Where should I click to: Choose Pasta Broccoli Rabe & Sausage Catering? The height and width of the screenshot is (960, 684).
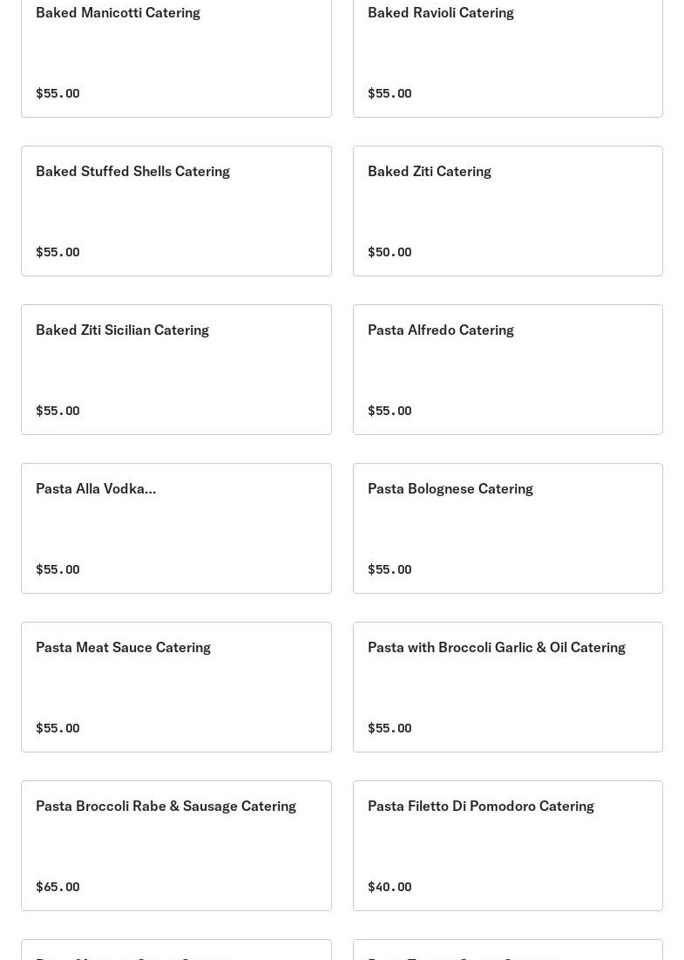166,807
